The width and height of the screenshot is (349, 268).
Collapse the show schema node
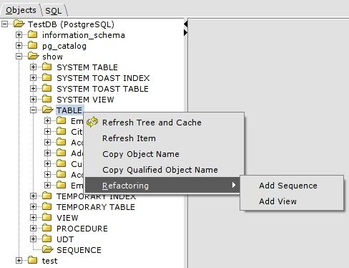point(19,57)
